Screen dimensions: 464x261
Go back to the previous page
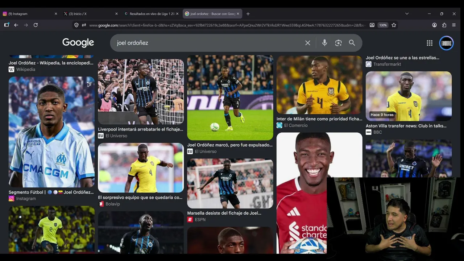pos(16,25)
